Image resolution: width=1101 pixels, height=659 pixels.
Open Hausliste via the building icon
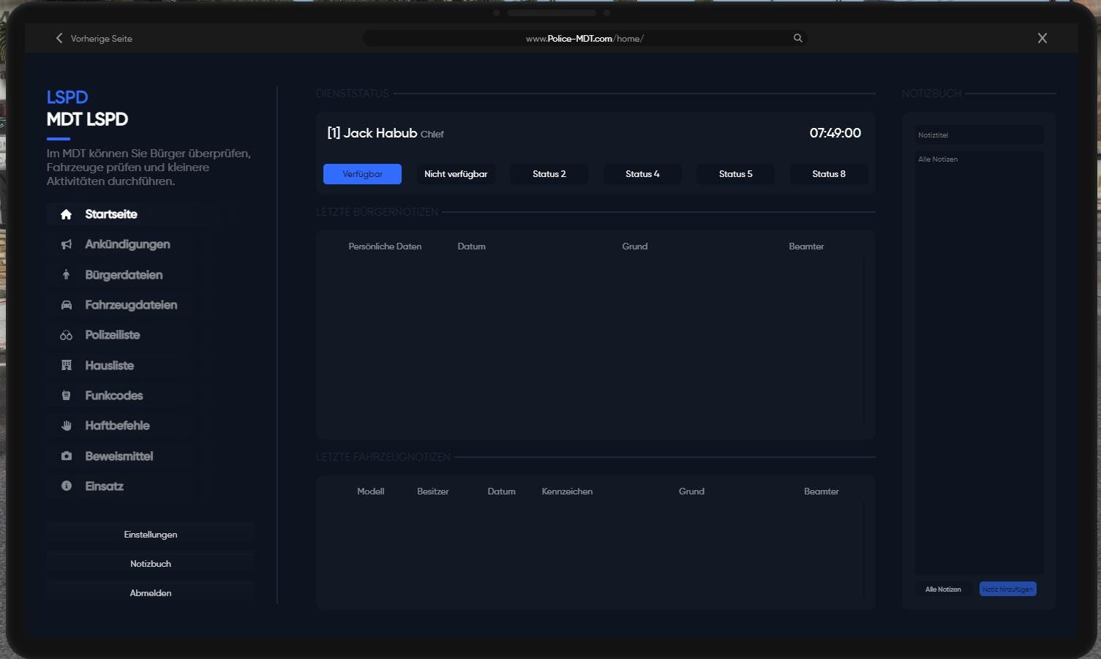tap(66, 365)
